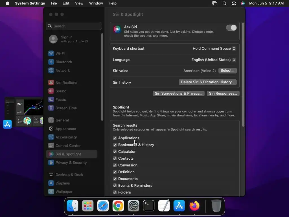Click the settings Search field
Viewport: 289px width, 217px height.
click(x=74, y=26)
